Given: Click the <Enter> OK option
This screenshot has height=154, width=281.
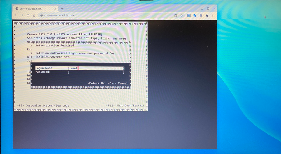Looking at the screenshot, I should click(96, 83).
